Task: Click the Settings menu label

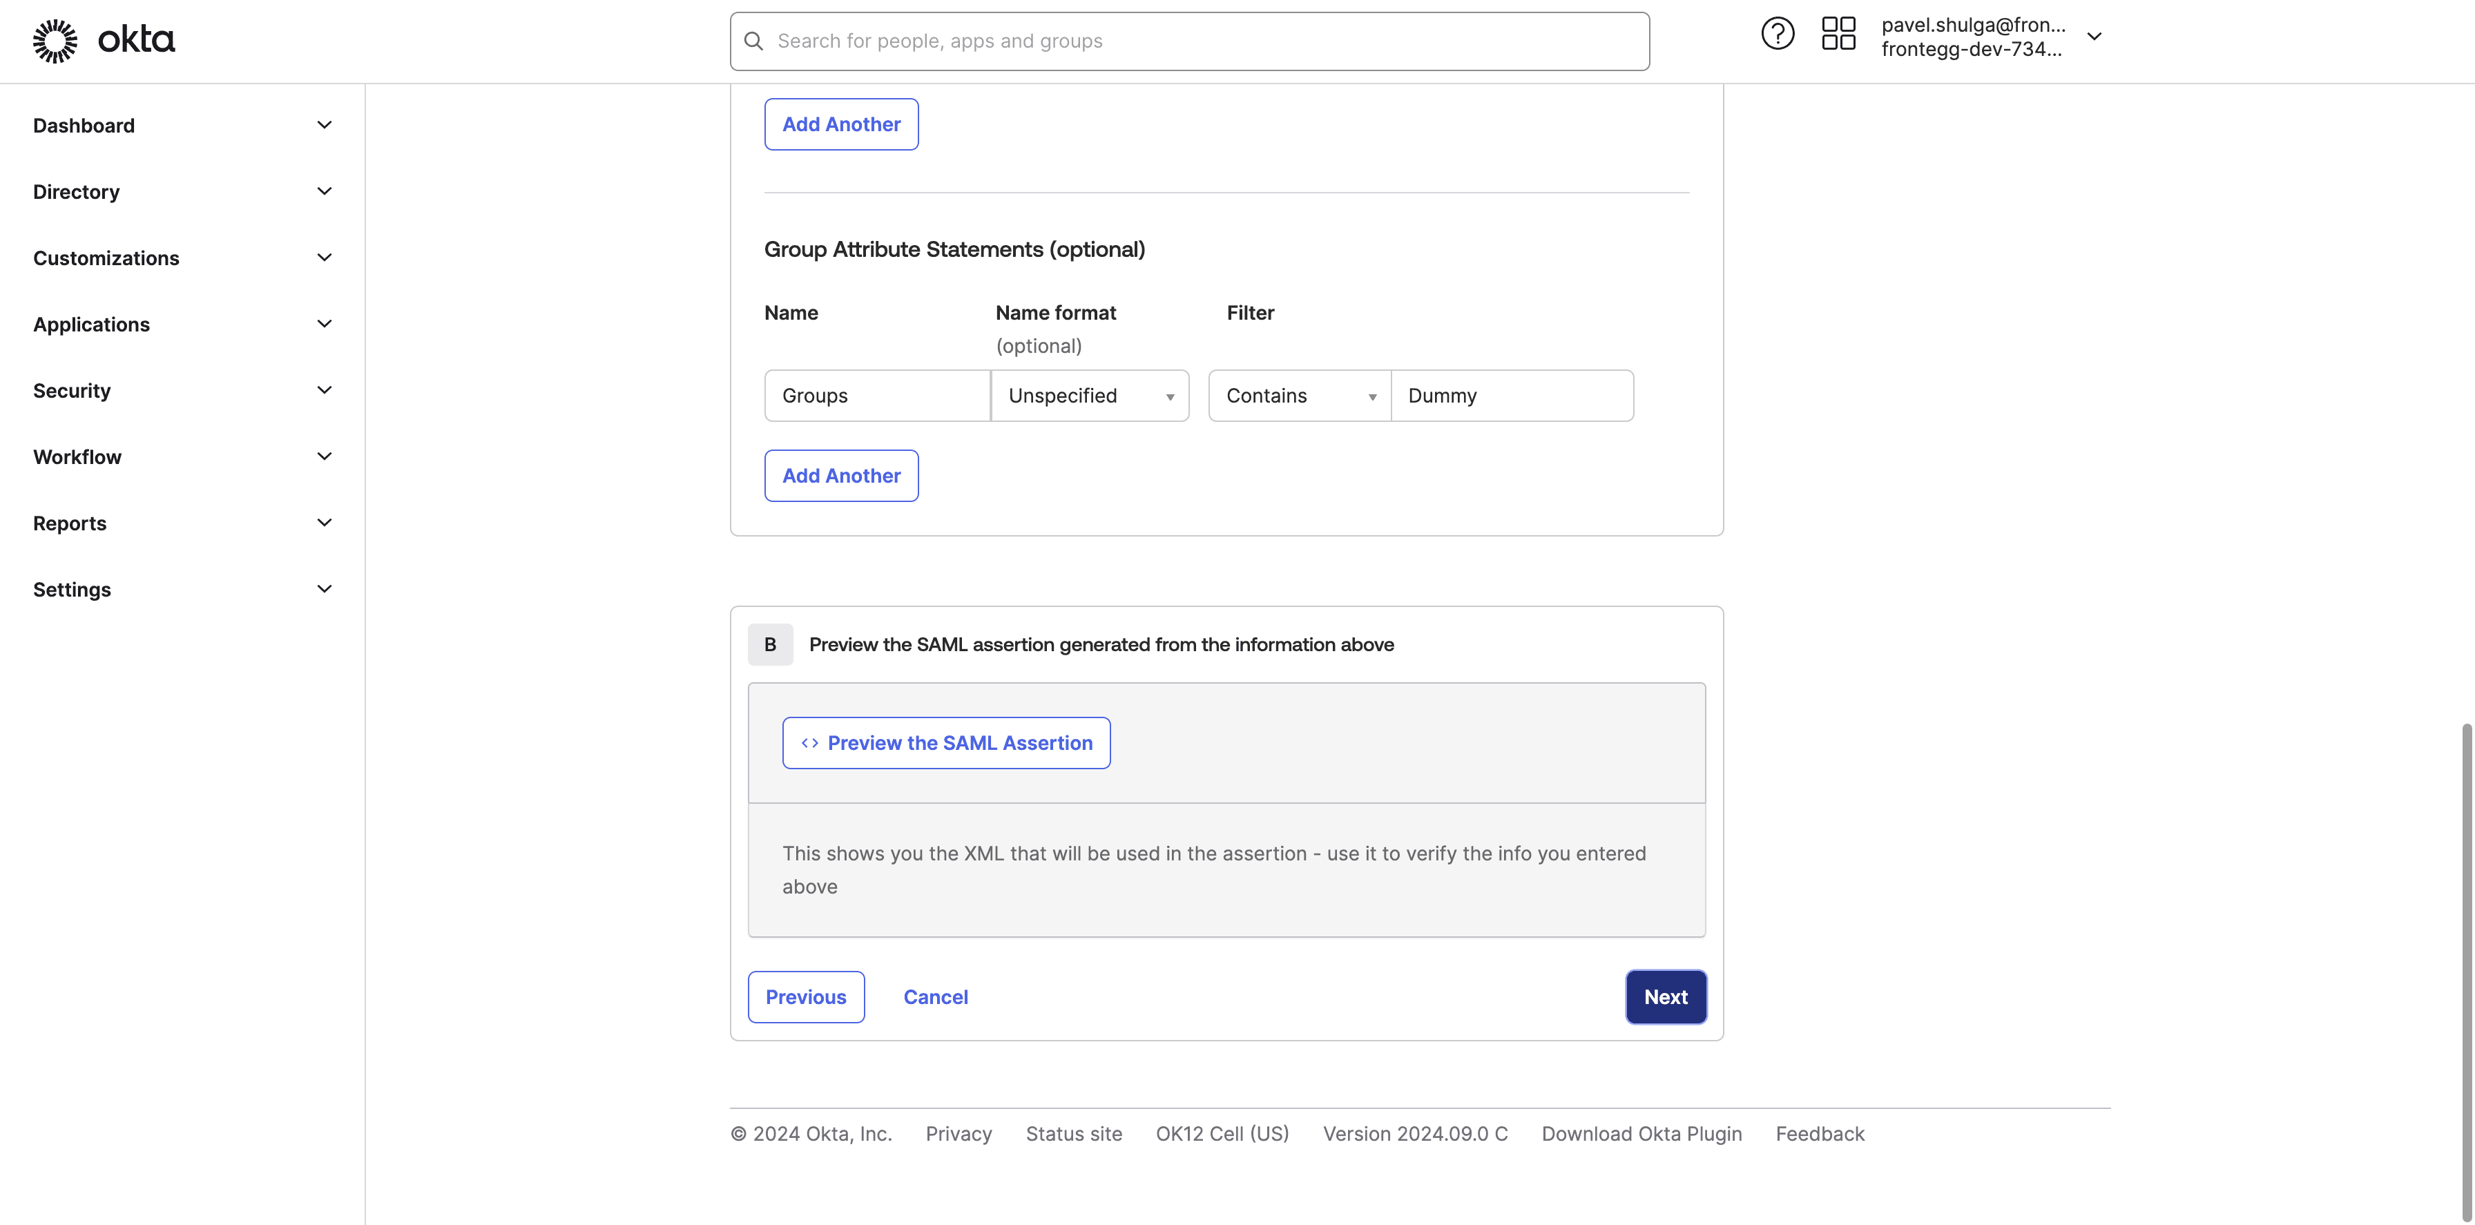Action: tap(72, 590)
